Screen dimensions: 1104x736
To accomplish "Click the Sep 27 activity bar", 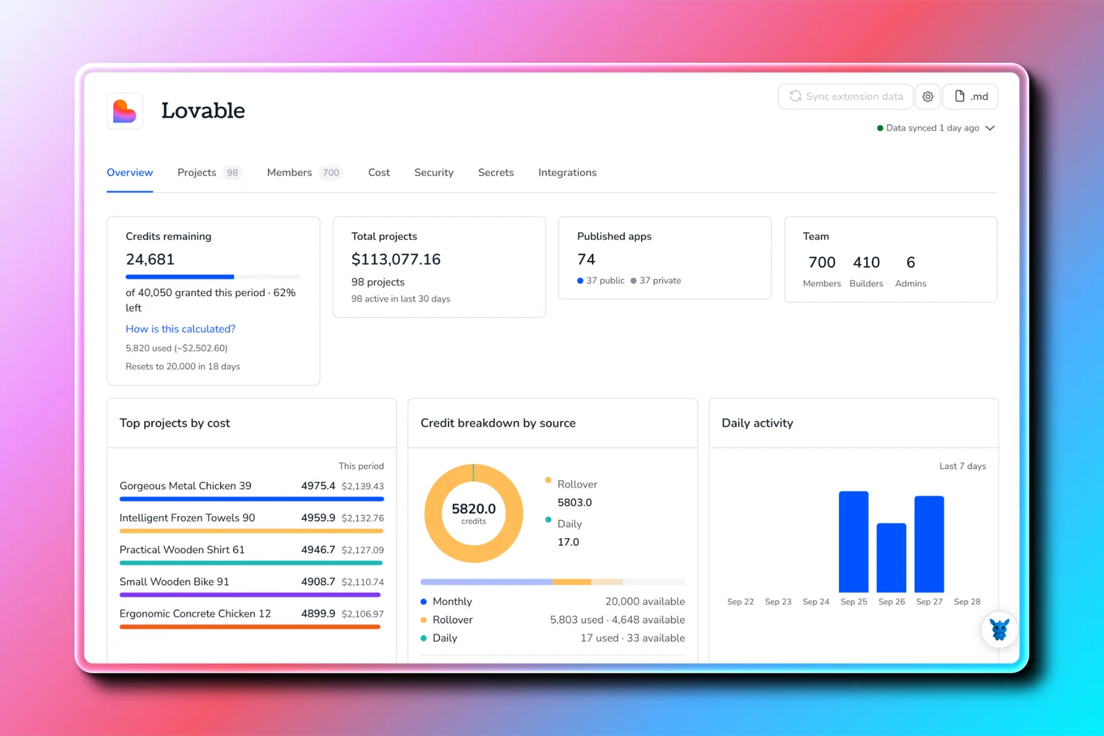I will coord(929,544).
